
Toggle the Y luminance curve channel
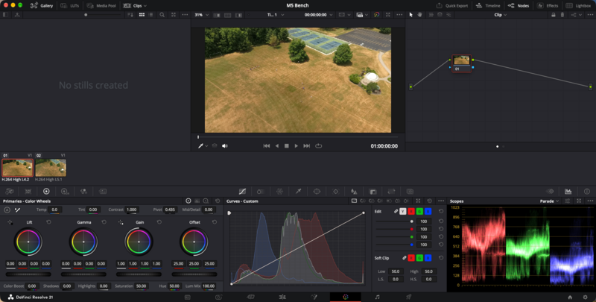tap(403, 212)
